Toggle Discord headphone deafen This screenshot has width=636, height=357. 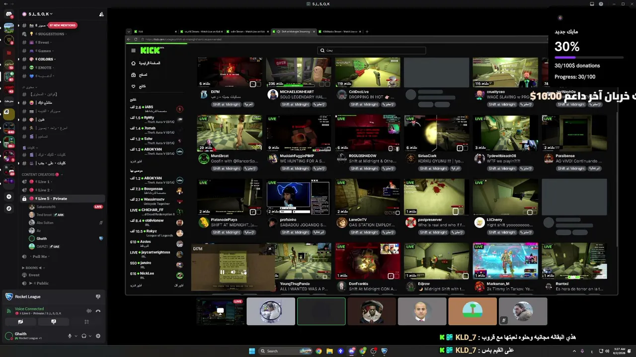pyautogui.click(x=84, y=336)
